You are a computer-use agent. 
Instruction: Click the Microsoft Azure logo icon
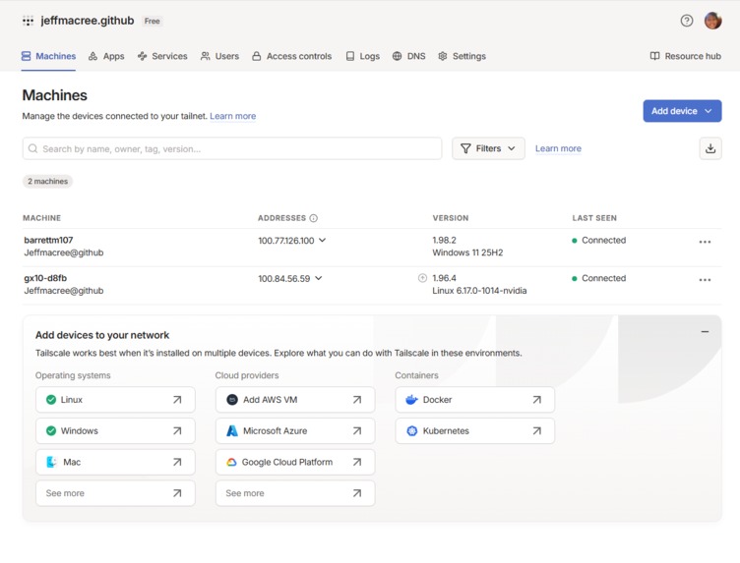coord(232,430)
